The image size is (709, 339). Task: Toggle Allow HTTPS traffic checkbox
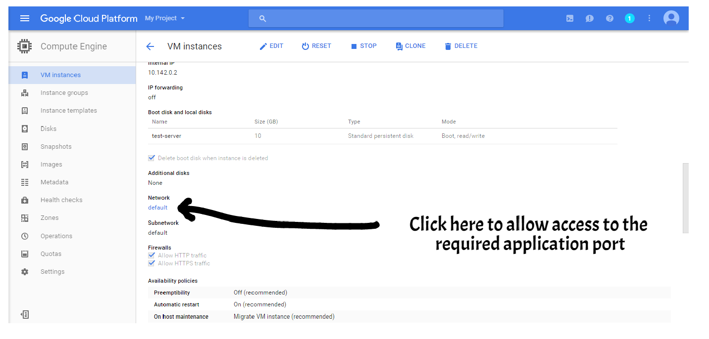point(152,263)
